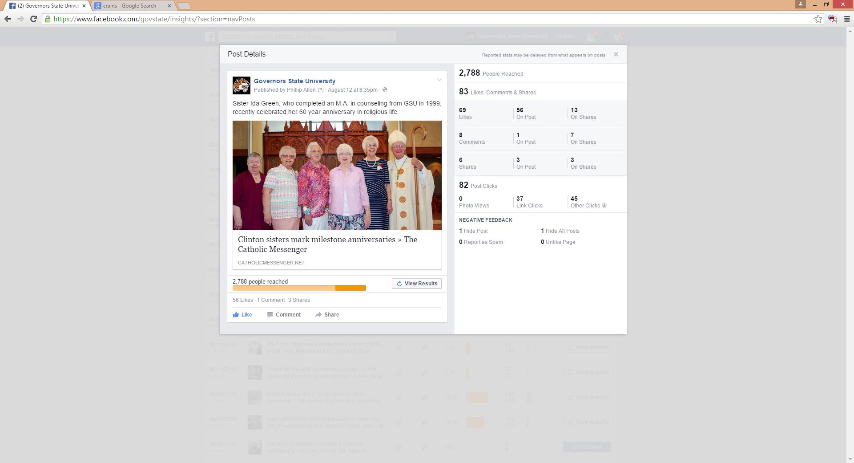The width and height of the screenshot is (854, 463).
Task: Click the Governors State University profile picture
Action: pos(242,85)
